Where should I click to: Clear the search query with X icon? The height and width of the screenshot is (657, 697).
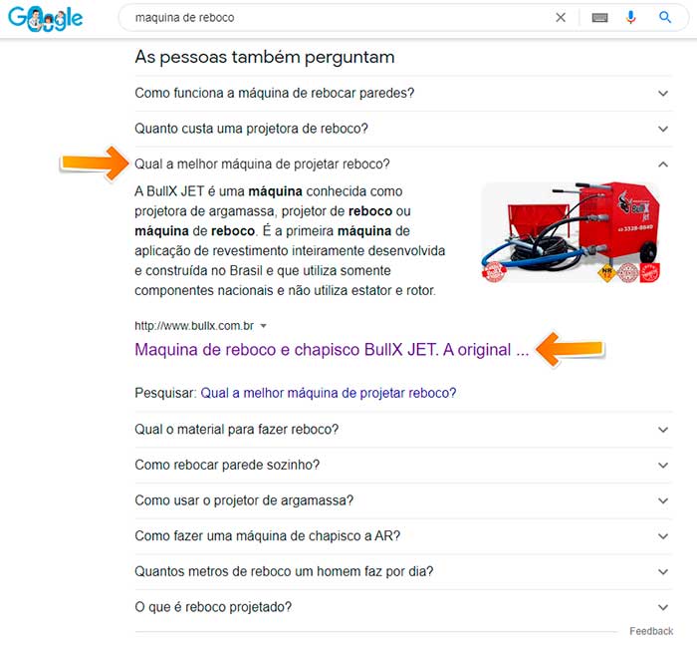point(561,17)
